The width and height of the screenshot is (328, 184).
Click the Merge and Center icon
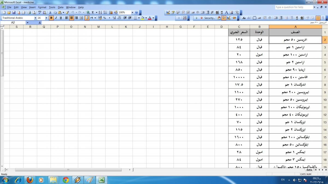click(x=81, y=18)
